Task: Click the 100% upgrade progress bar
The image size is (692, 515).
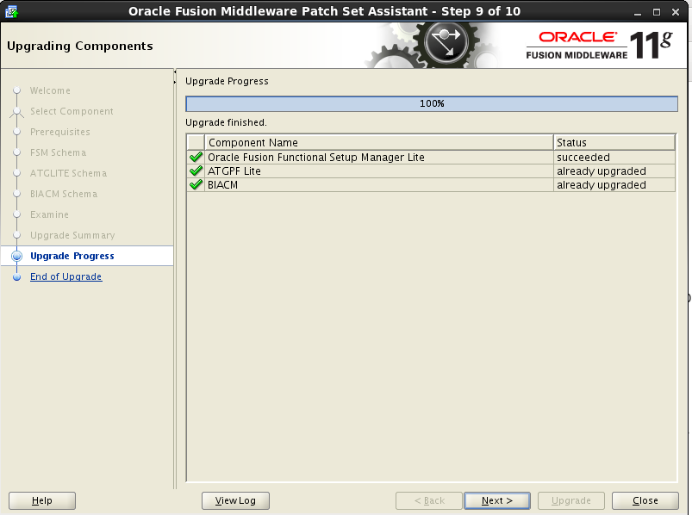Action: click(x=432, y=103)
